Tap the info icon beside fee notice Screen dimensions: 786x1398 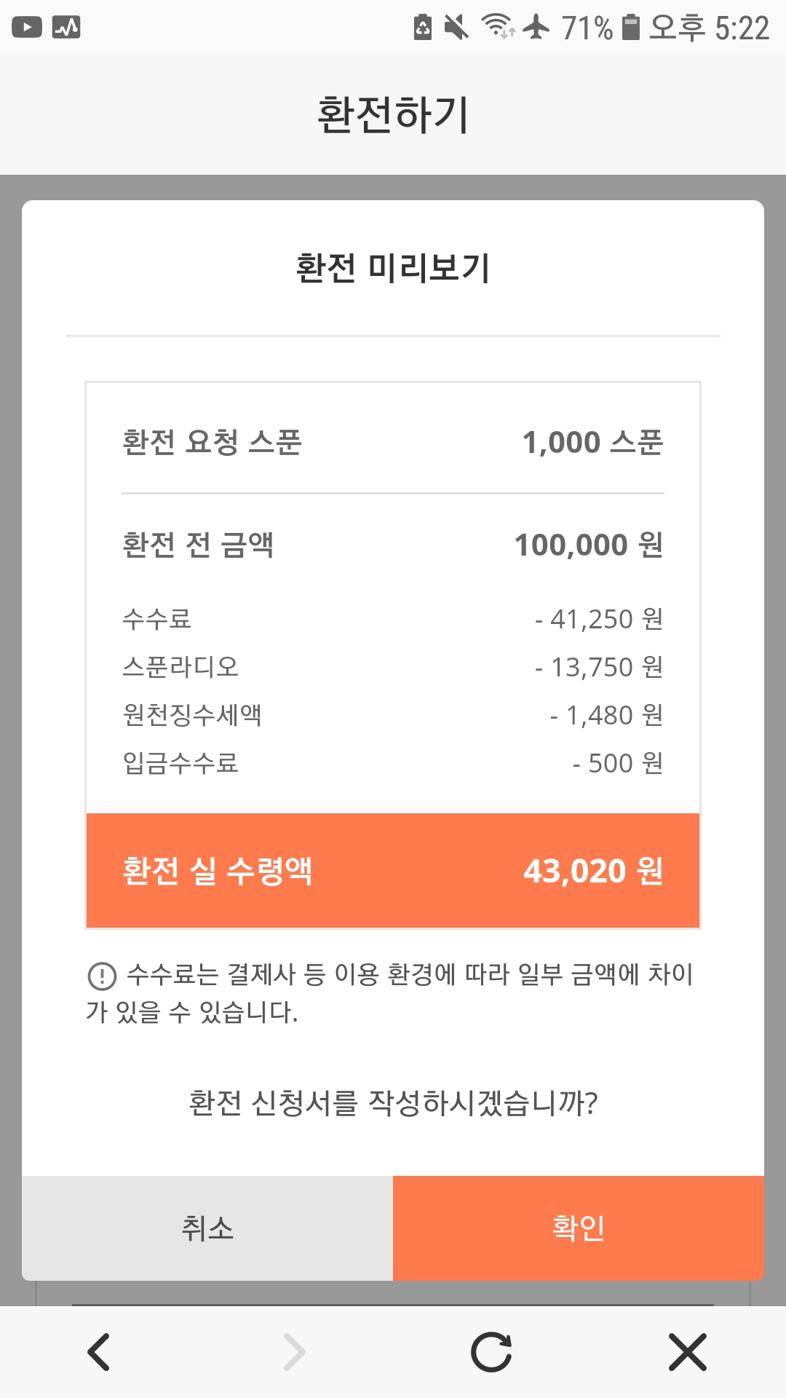pos(102,976)
